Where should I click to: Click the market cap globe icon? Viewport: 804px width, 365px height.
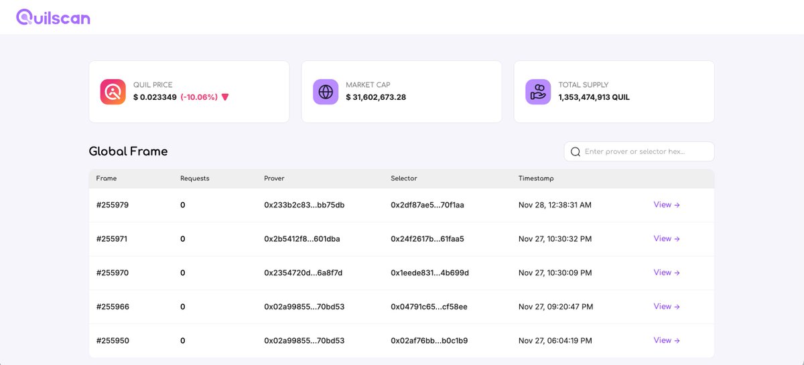tap(326, 92)
